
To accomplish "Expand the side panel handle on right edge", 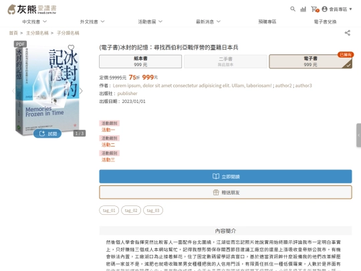I will coord(359,135).
